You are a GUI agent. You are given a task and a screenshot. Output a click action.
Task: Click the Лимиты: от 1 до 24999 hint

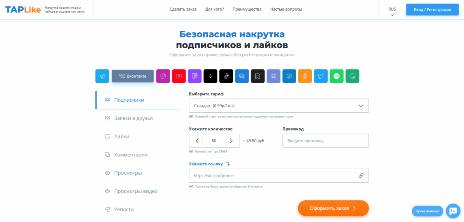point(211,152)
